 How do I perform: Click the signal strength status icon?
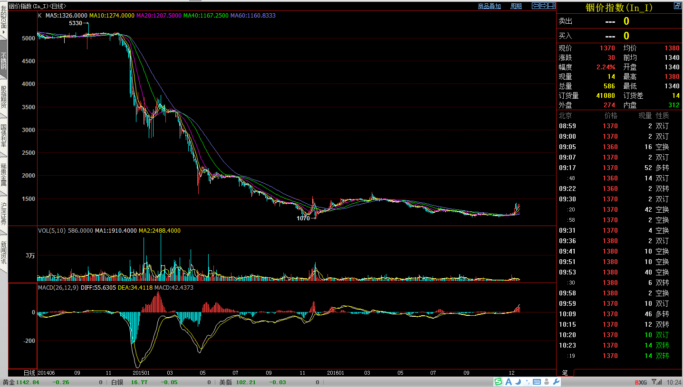[x=657, y=382]
